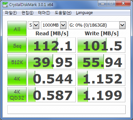Select the 4K QD32 read result 0.587
The height and width of the screenshot is (120, 133).
[x=52, y=95]
